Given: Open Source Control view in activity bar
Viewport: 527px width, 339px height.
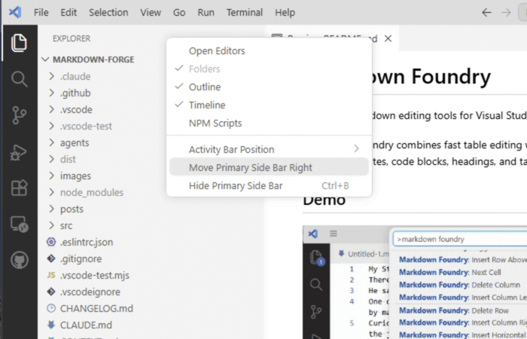Looking at the screenshot, I should [x=19, y=115].
